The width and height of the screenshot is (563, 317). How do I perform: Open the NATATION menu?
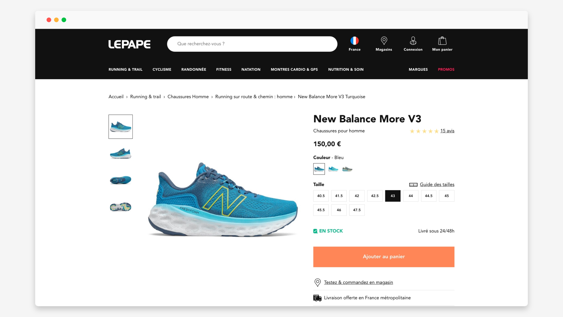pyautogui.click(x=251, y=70)
